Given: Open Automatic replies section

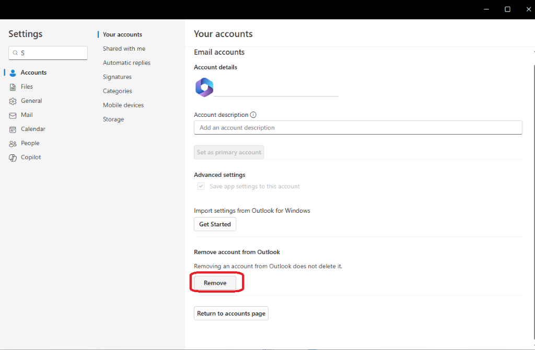Looking at the screenshot, I should point(126,63).
